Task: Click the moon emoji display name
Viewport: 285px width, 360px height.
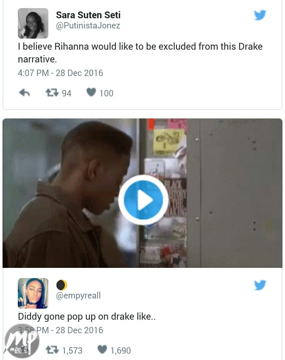Action: pyautogui.click(x=61, y=285)
